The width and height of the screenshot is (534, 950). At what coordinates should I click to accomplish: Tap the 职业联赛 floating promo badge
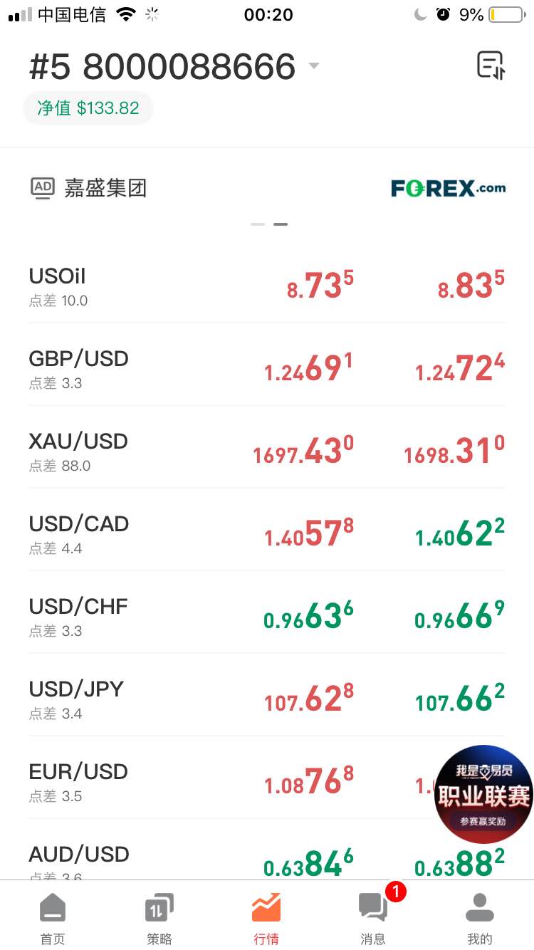(484, 795)
